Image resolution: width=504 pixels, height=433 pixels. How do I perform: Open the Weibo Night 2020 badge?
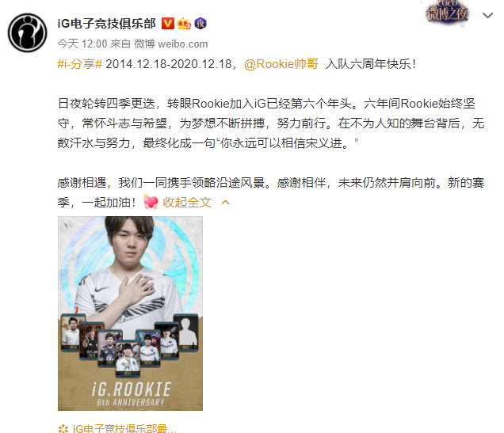tap(446, 13)
